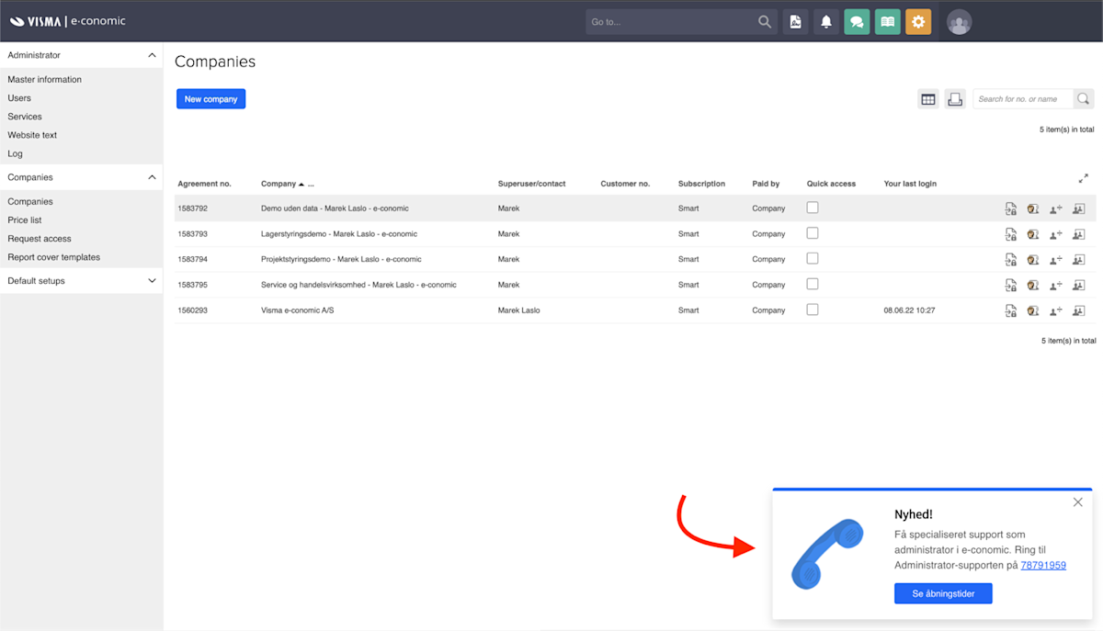Image resolution: width=1103 pixels, height=631 pixels.
Task: Click the New company button
Action: click(x=210, y=99)
